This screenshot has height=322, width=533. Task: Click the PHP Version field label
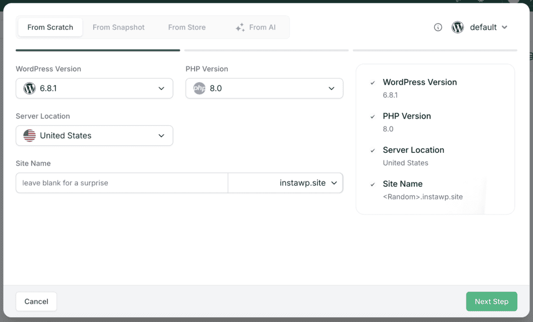click(207, 69)
